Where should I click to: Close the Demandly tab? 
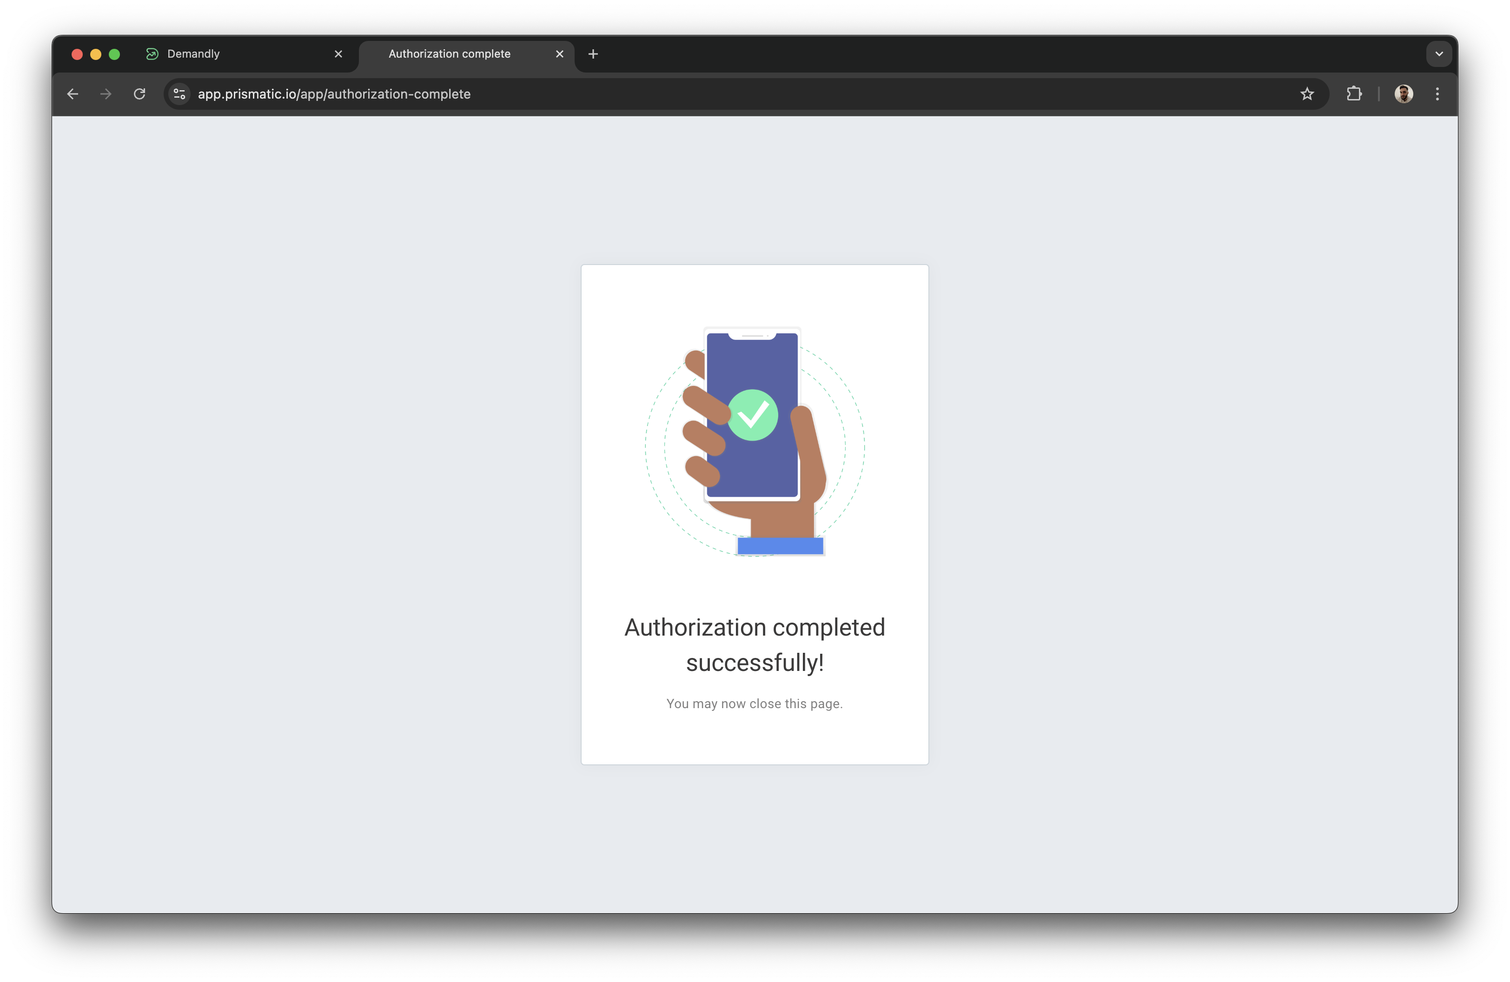coord(338,54)
